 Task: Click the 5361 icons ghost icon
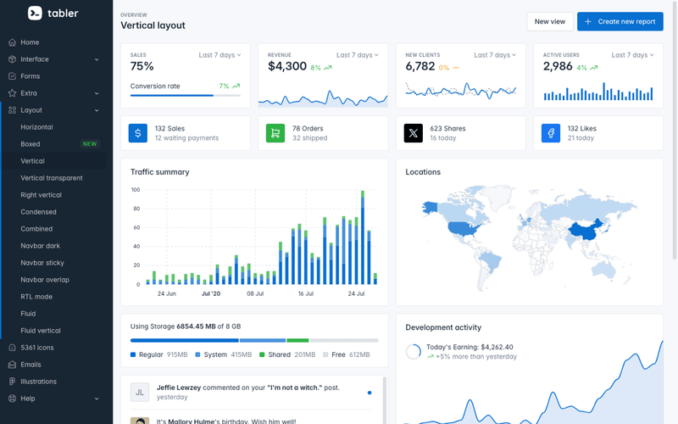point(12,348)
